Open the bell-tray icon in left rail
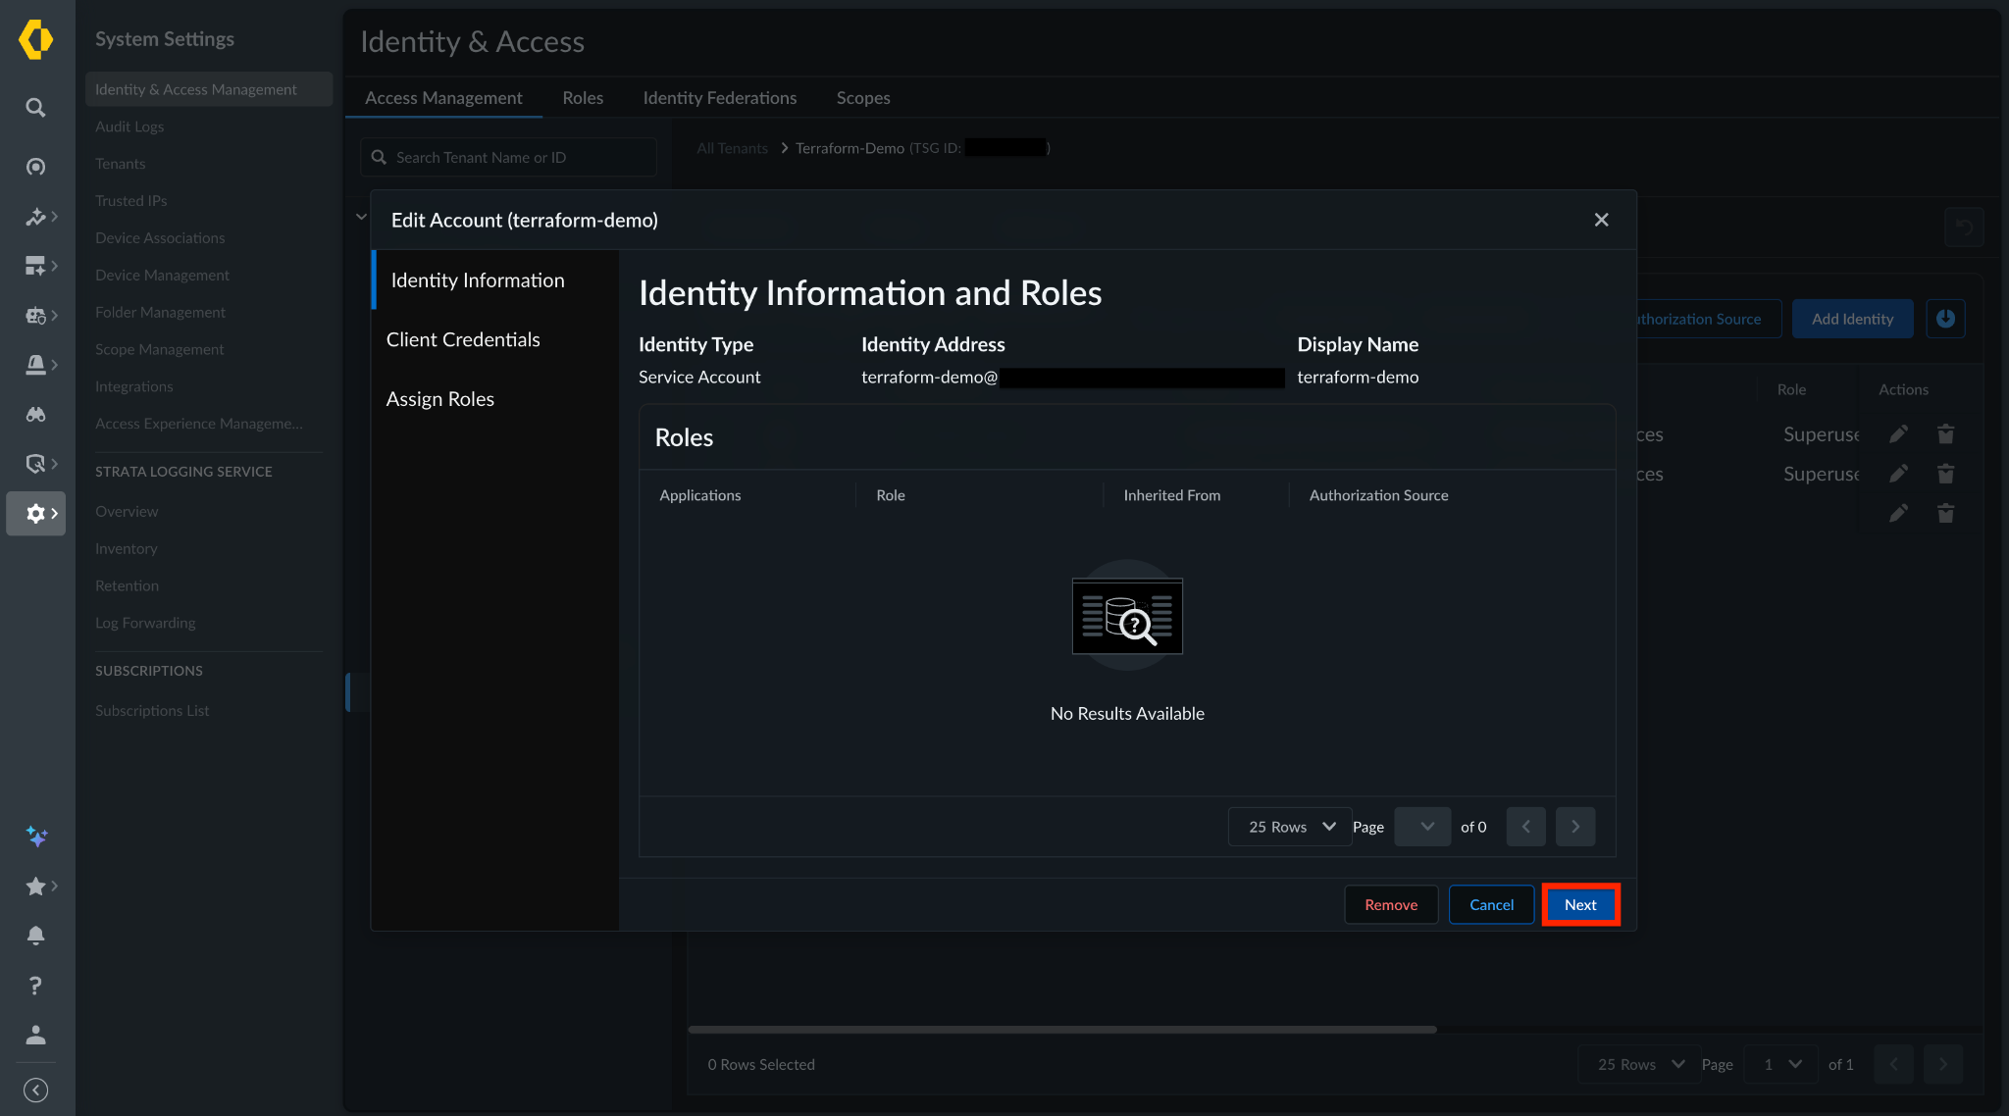The width and height of the screenshot is (2009, 1116). click(35, 365)
